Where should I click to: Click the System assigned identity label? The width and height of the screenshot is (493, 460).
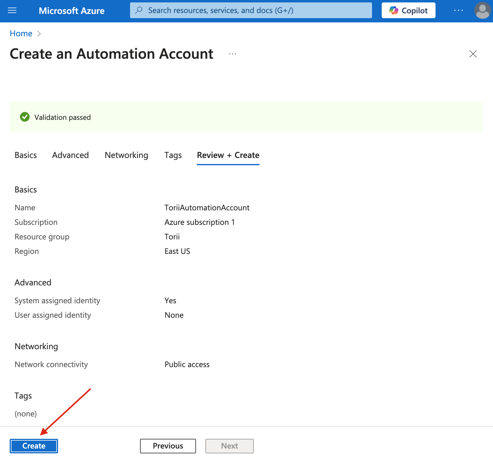[x=57, y=301]
